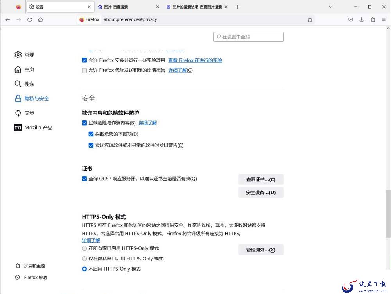This screenshot has width=391, height=294.
Task: Click the 查看证书 button
Action: click(x=261, y=180)
